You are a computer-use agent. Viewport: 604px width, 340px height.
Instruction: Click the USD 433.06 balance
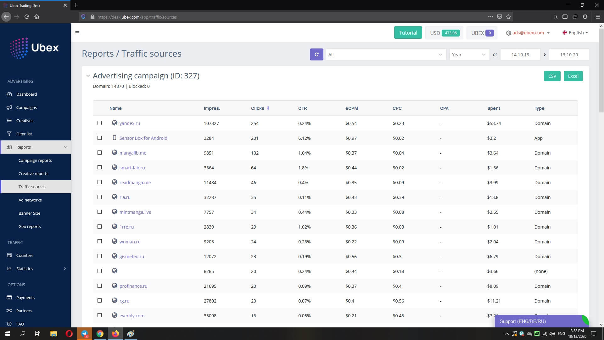(444, 33)
